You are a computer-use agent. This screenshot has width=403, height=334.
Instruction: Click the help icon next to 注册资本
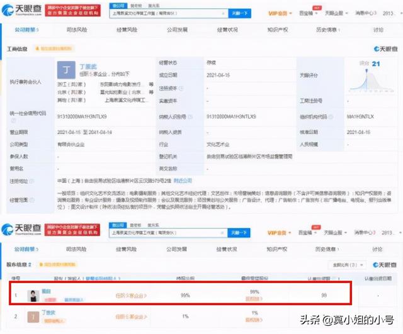[x=181, y=88]
